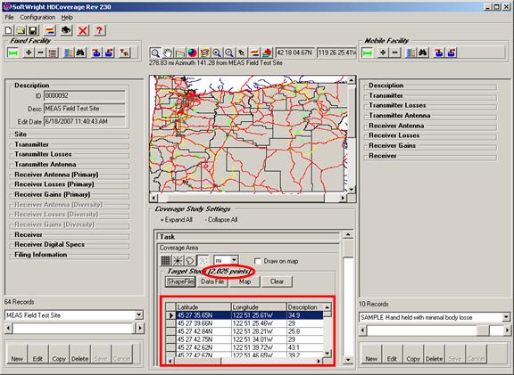This screenshot has height=375, width=514.
Task: Select the table cell 122 51 28.21W
Action: click(x=258, y=331)
